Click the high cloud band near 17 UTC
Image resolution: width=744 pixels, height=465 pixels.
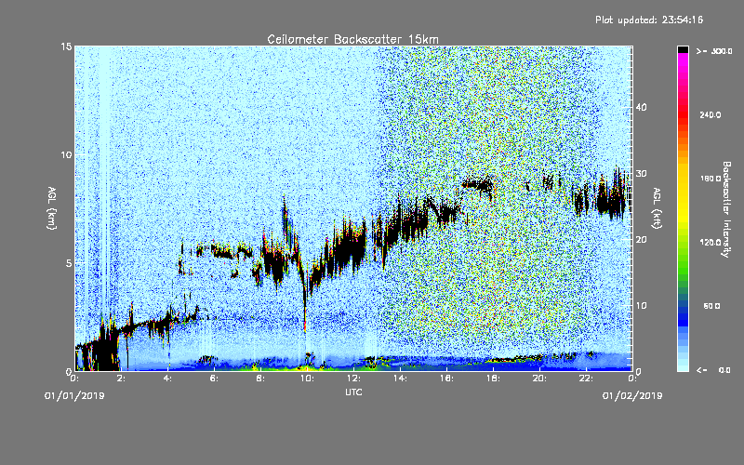(x=477, y=184)
